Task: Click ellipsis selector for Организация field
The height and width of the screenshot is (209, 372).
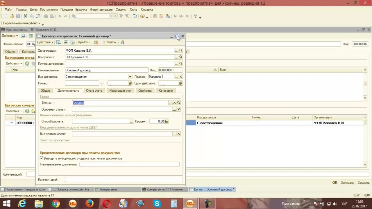Action: (176, 51)
